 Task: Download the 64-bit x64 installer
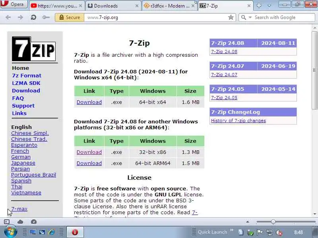[89, 102]
